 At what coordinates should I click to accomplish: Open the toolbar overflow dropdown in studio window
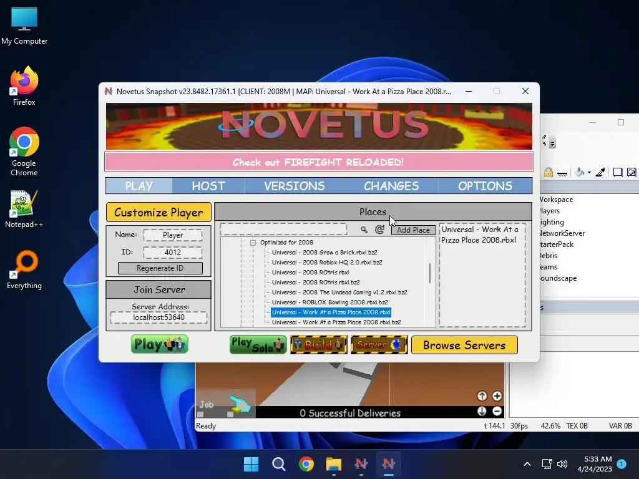553,143
